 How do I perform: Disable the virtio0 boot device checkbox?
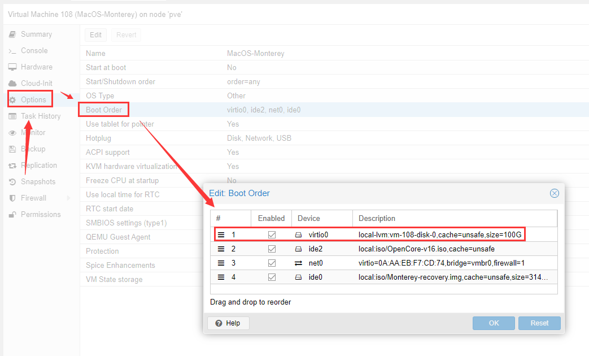click(272, 235)
